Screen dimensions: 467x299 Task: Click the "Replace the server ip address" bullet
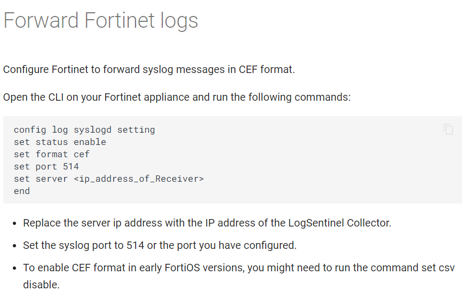pos(207,223)
